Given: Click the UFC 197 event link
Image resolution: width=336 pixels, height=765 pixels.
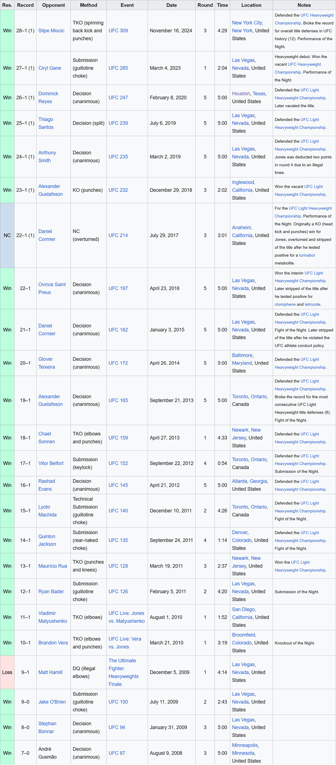Looking at the screenshot, I should (x=118, y=288).
